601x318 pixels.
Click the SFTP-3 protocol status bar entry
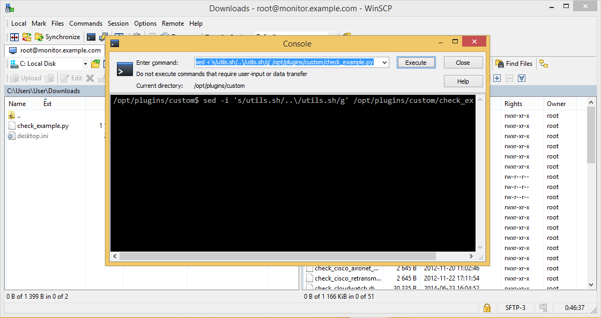(x=515, y=308)
